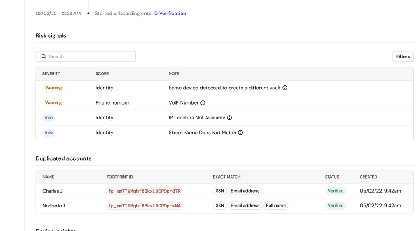Click Verified status for Norberto T.
This screenshot has height=231, width=420.
click(336, 206)
